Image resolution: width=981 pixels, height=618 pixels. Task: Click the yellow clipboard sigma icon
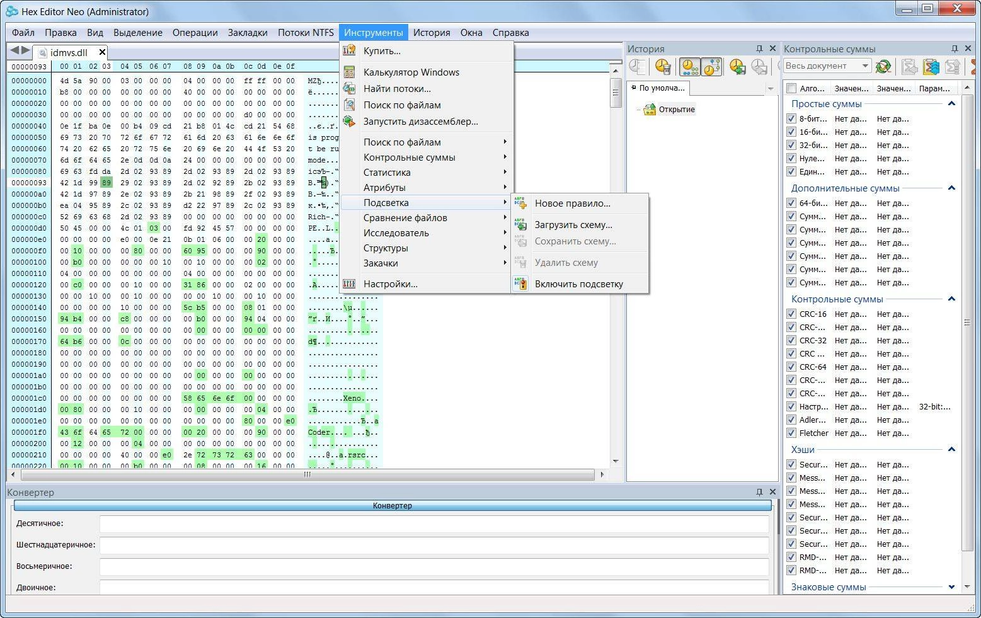(x=931, y=66)
